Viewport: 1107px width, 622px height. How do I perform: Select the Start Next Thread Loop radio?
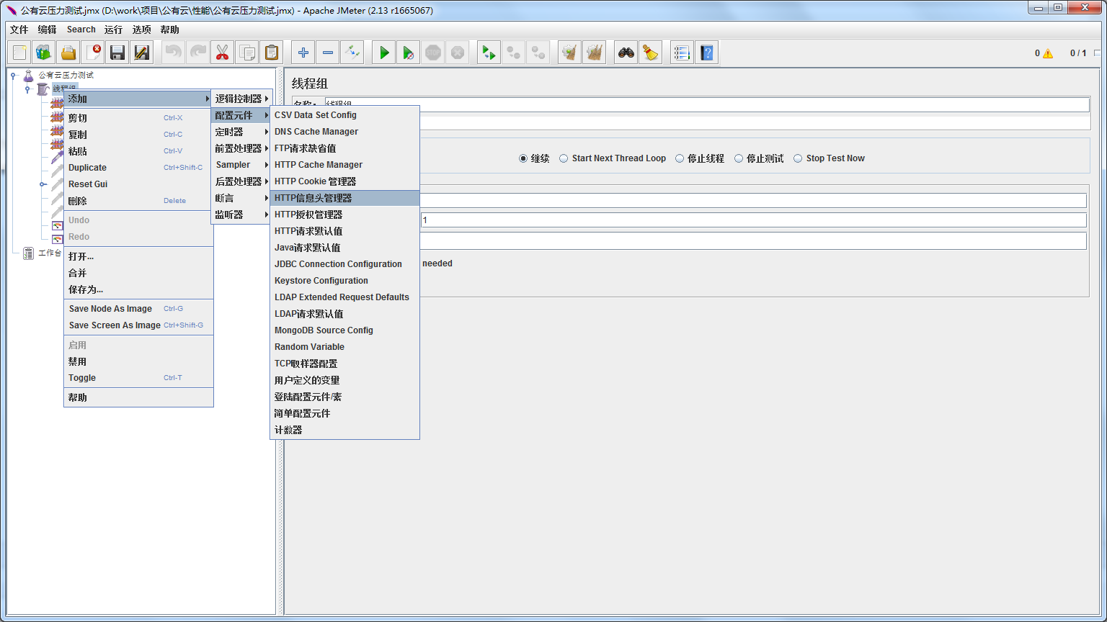pyautogui.click(x=564, y=158)
